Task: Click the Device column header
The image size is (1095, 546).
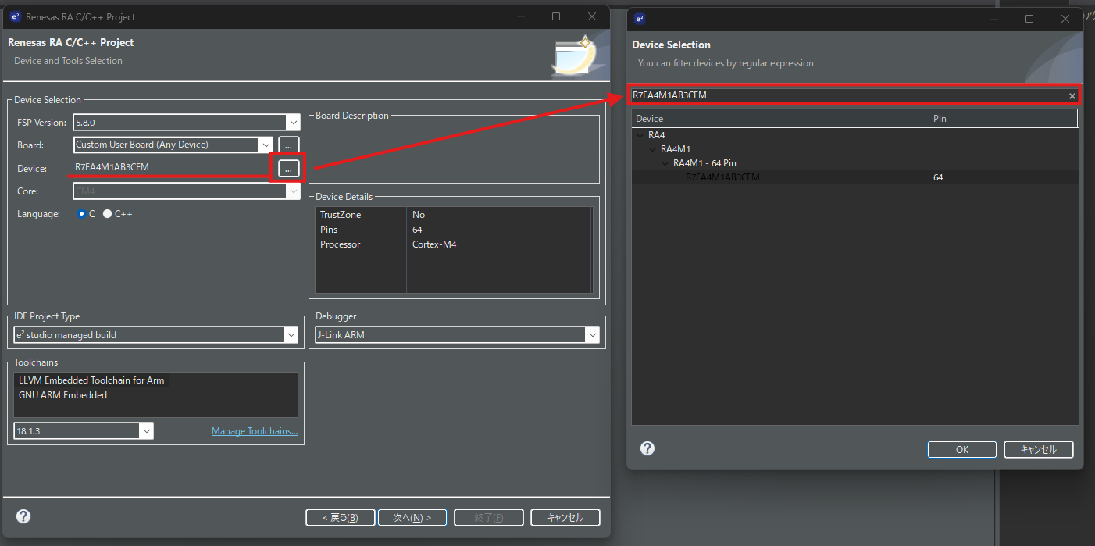Action: point(780,119)
